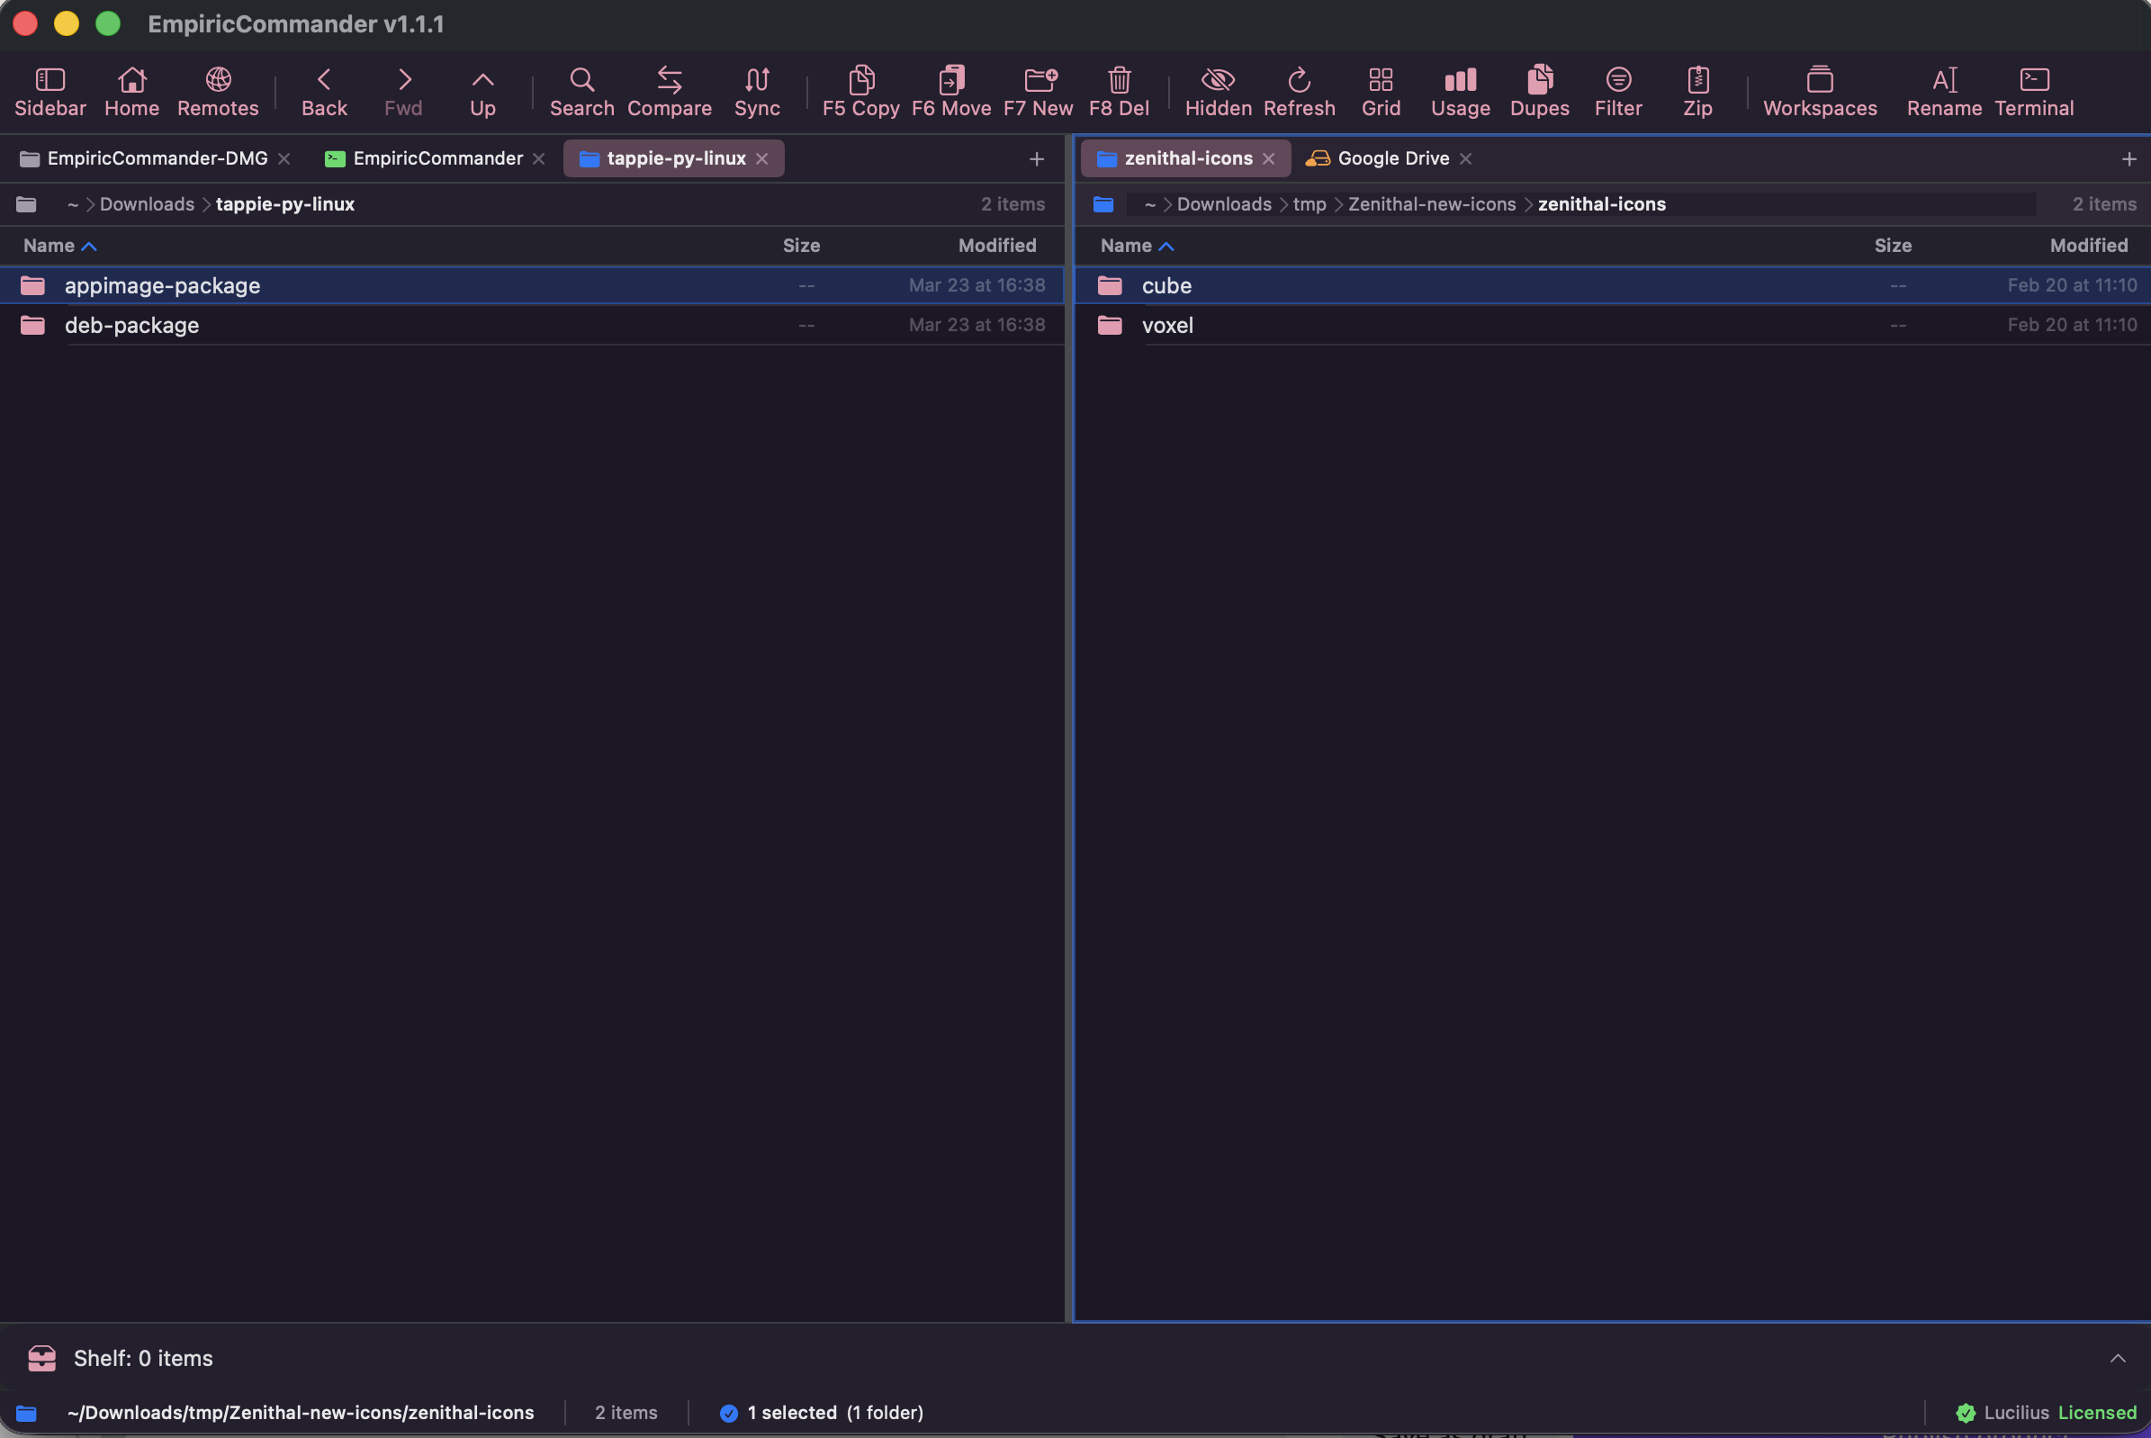Click the Zip archive icon

coord(1697,91)
